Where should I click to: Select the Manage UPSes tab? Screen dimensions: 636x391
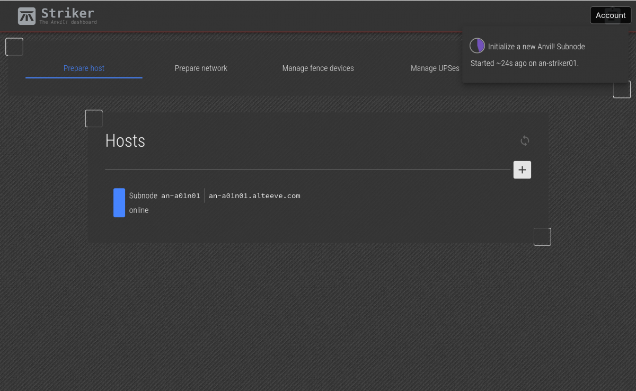tap(435, 68)
